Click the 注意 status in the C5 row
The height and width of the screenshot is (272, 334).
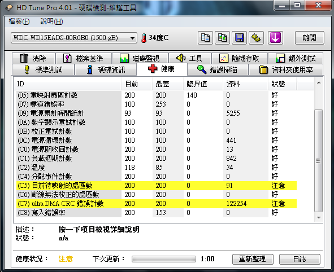click(278, 186)
